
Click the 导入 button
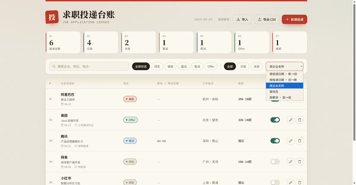(242, 20)
